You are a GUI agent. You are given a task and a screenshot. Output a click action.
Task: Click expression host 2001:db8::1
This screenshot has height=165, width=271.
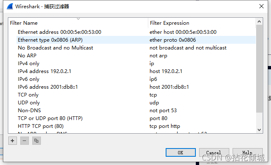point(169,87)
